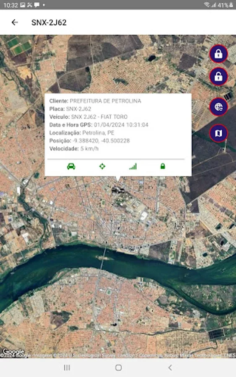Select the Velocidade 5 km/h line
Screen dimensions: 236x377
click(x=74, y=149)
